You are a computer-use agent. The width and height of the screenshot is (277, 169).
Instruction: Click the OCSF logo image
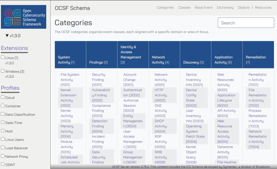point(24,17)
